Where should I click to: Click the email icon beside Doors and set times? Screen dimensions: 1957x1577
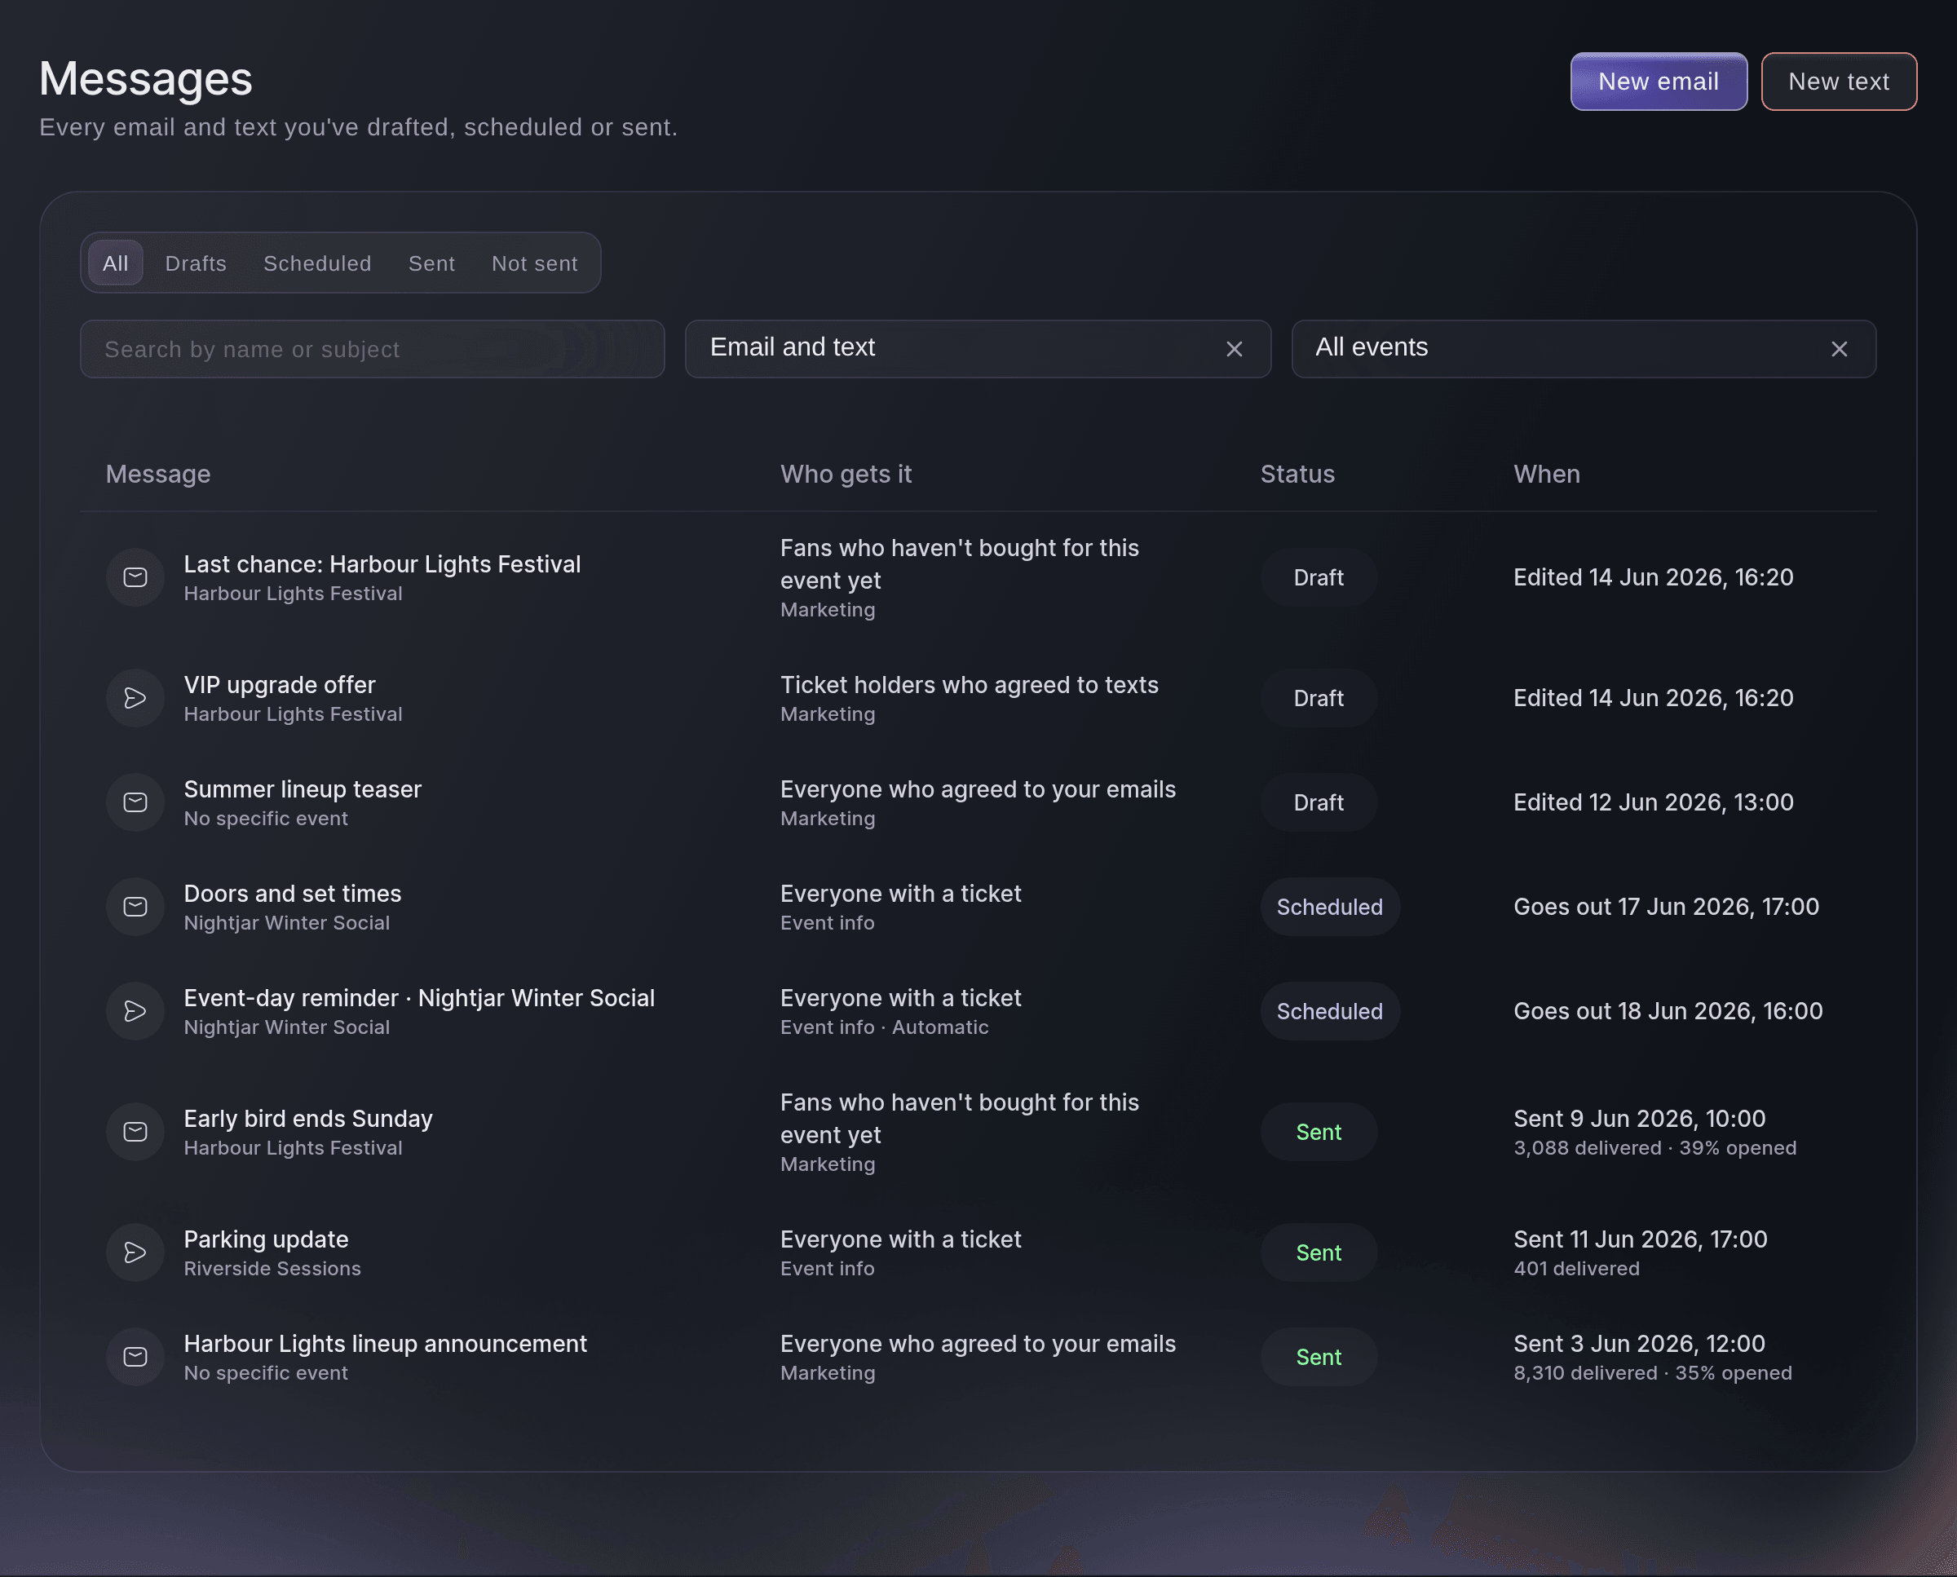[135, 908]
